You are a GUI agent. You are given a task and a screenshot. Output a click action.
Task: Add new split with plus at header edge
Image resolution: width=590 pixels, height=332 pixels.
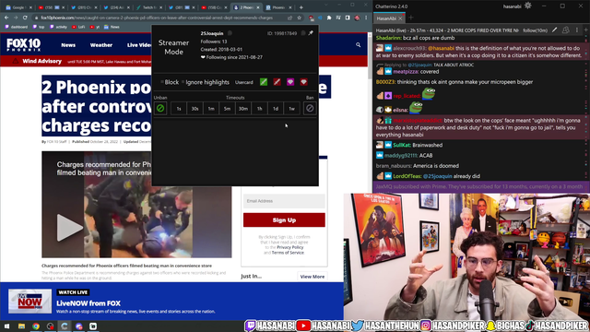click(586, 30)
